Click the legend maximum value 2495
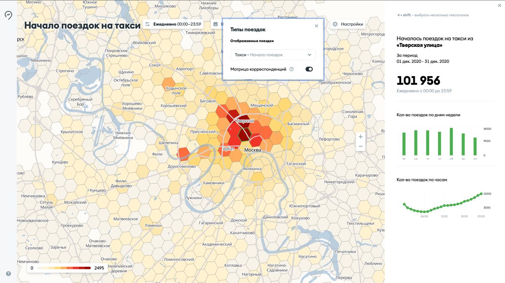Image resolution: width=505 pixels, height=283 pixels. [99, 268]
